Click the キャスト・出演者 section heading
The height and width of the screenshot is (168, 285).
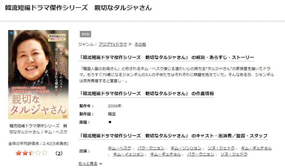[x=173, y=136]
